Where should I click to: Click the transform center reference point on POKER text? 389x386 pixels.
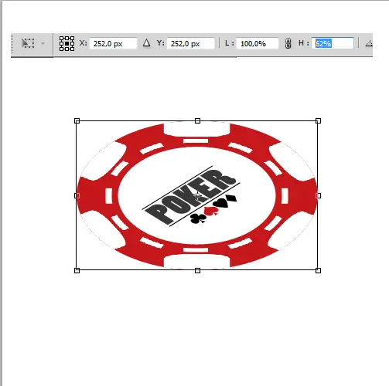tap(198, 196)
